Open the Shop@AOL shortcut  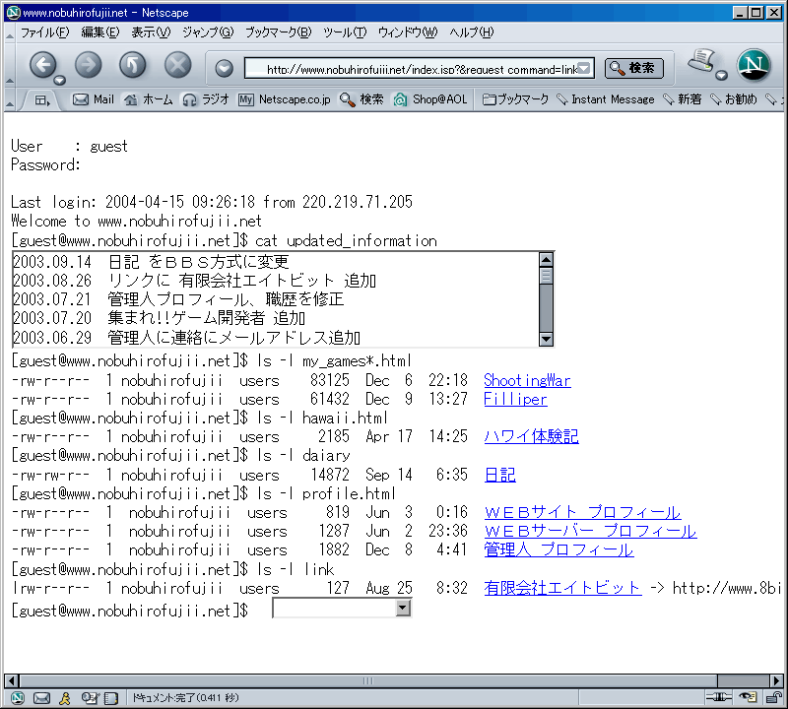430,99
